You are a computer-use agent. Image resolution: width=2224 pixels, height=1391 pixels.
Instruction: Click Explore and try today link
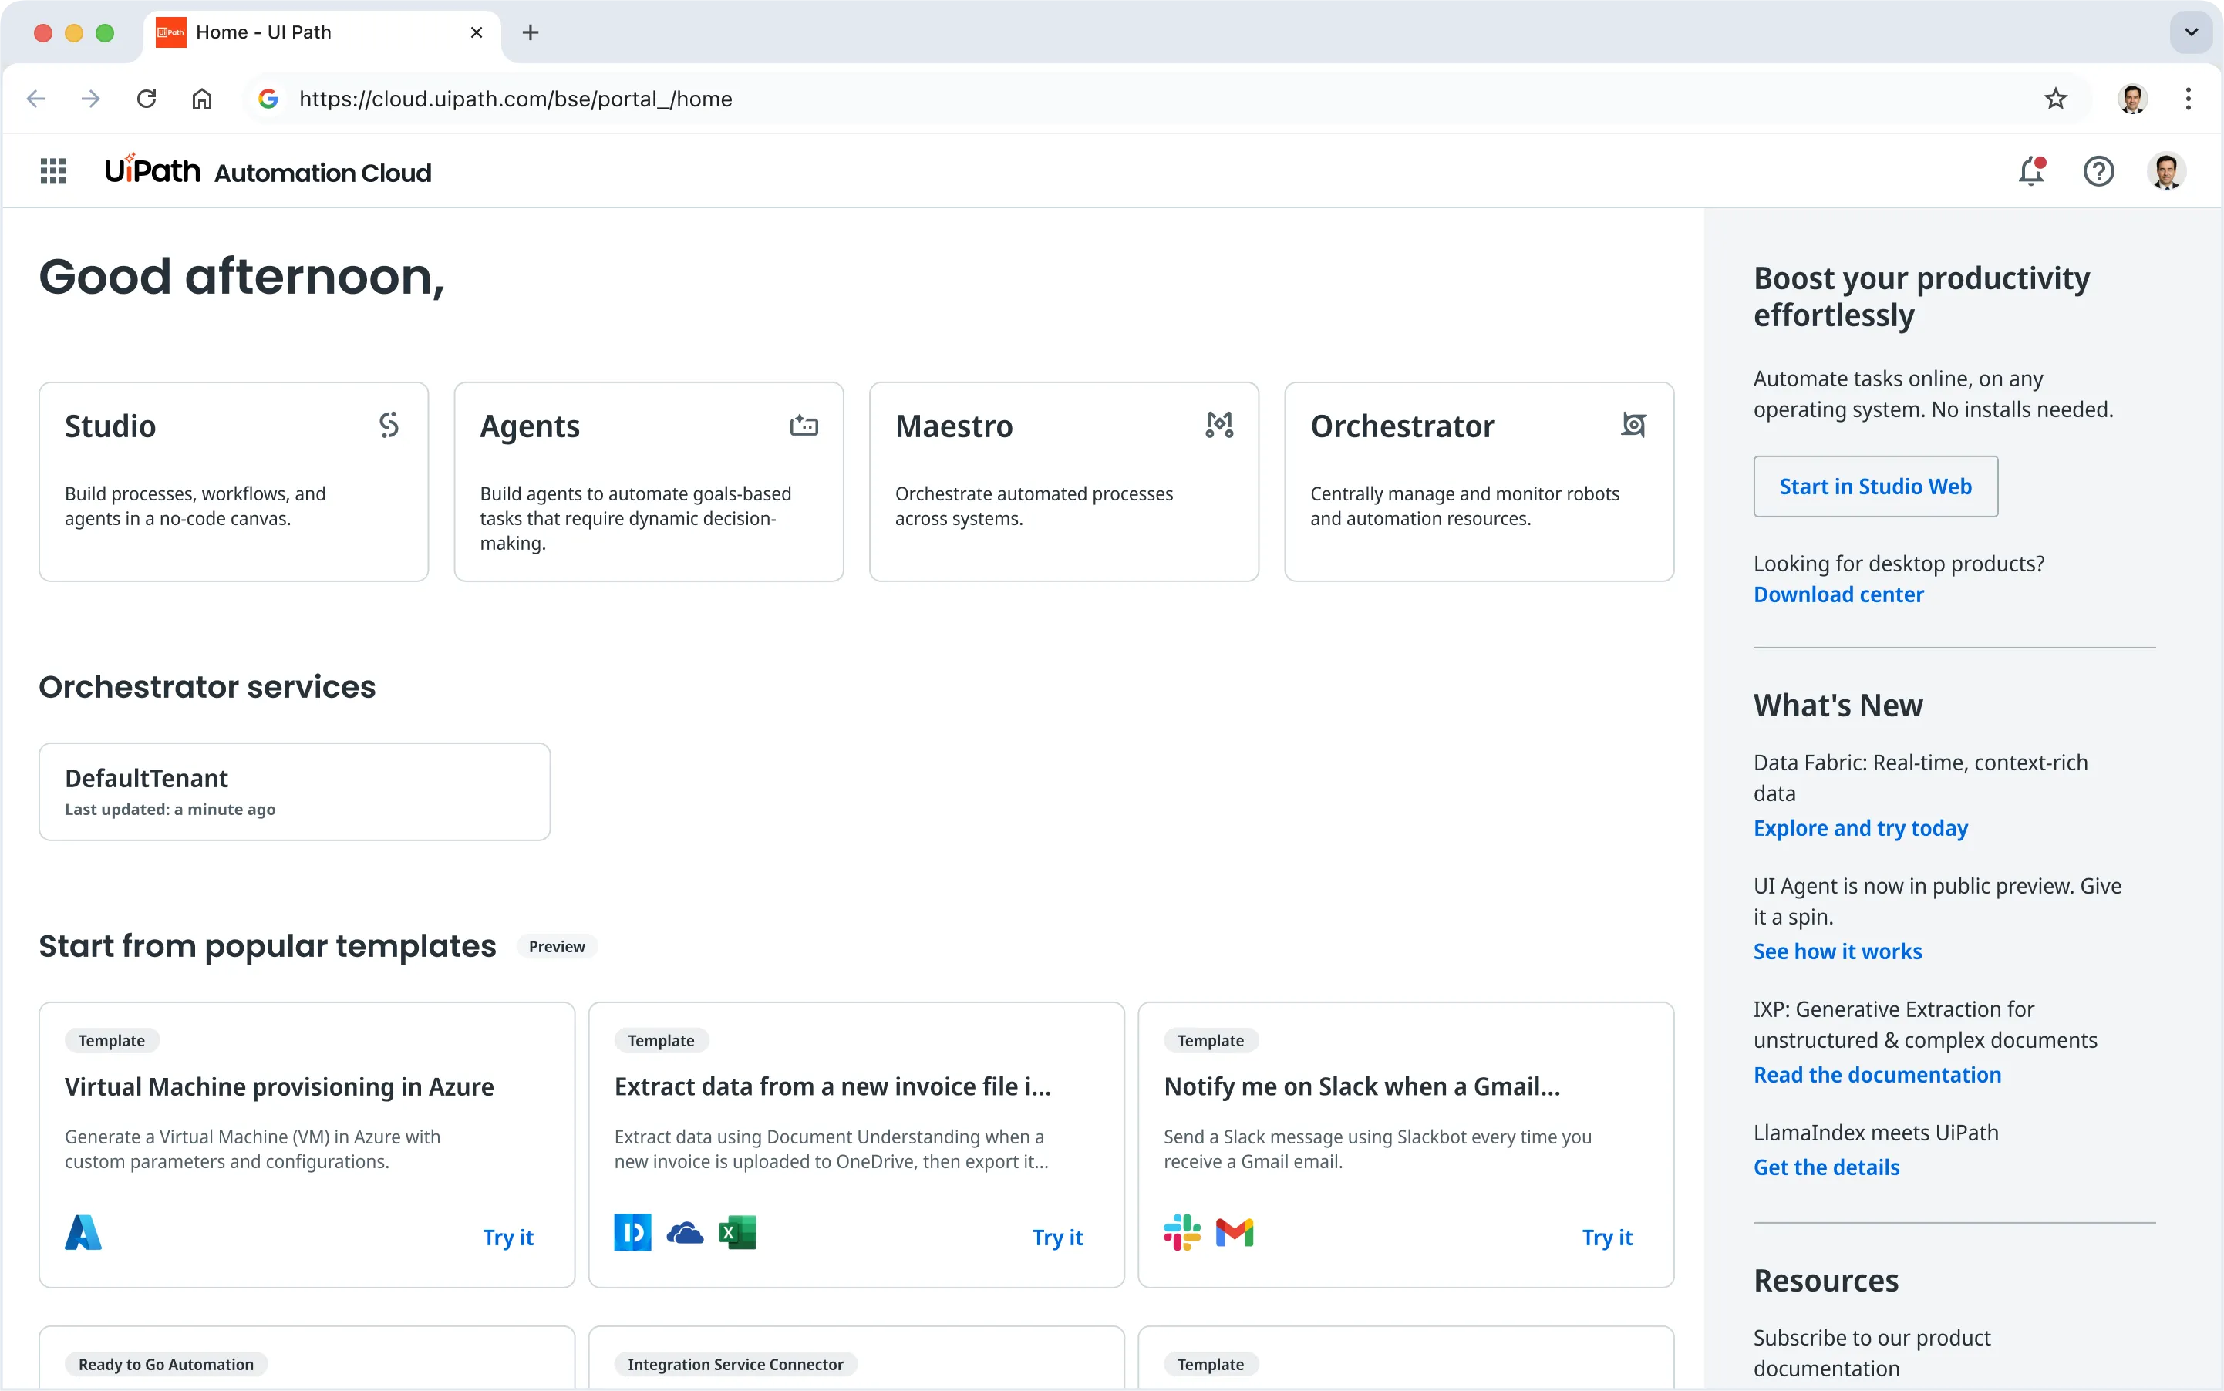click(x=1859, y=828)
